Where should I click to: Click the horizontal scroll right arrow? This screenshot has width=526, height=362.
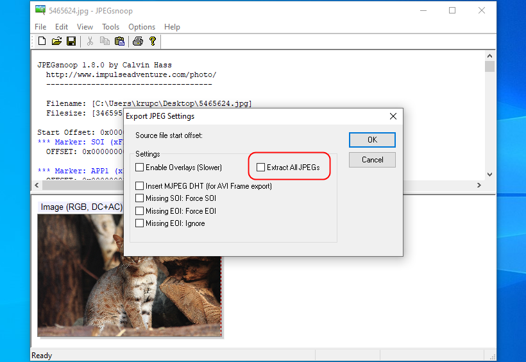[x=479, y=185]
